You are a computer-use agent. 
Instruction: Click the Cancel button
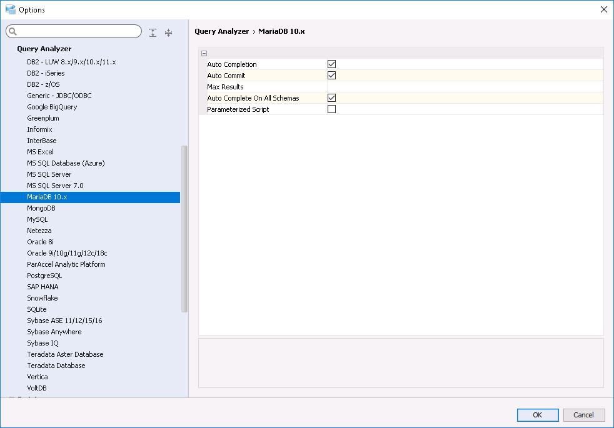click(583, 415)
